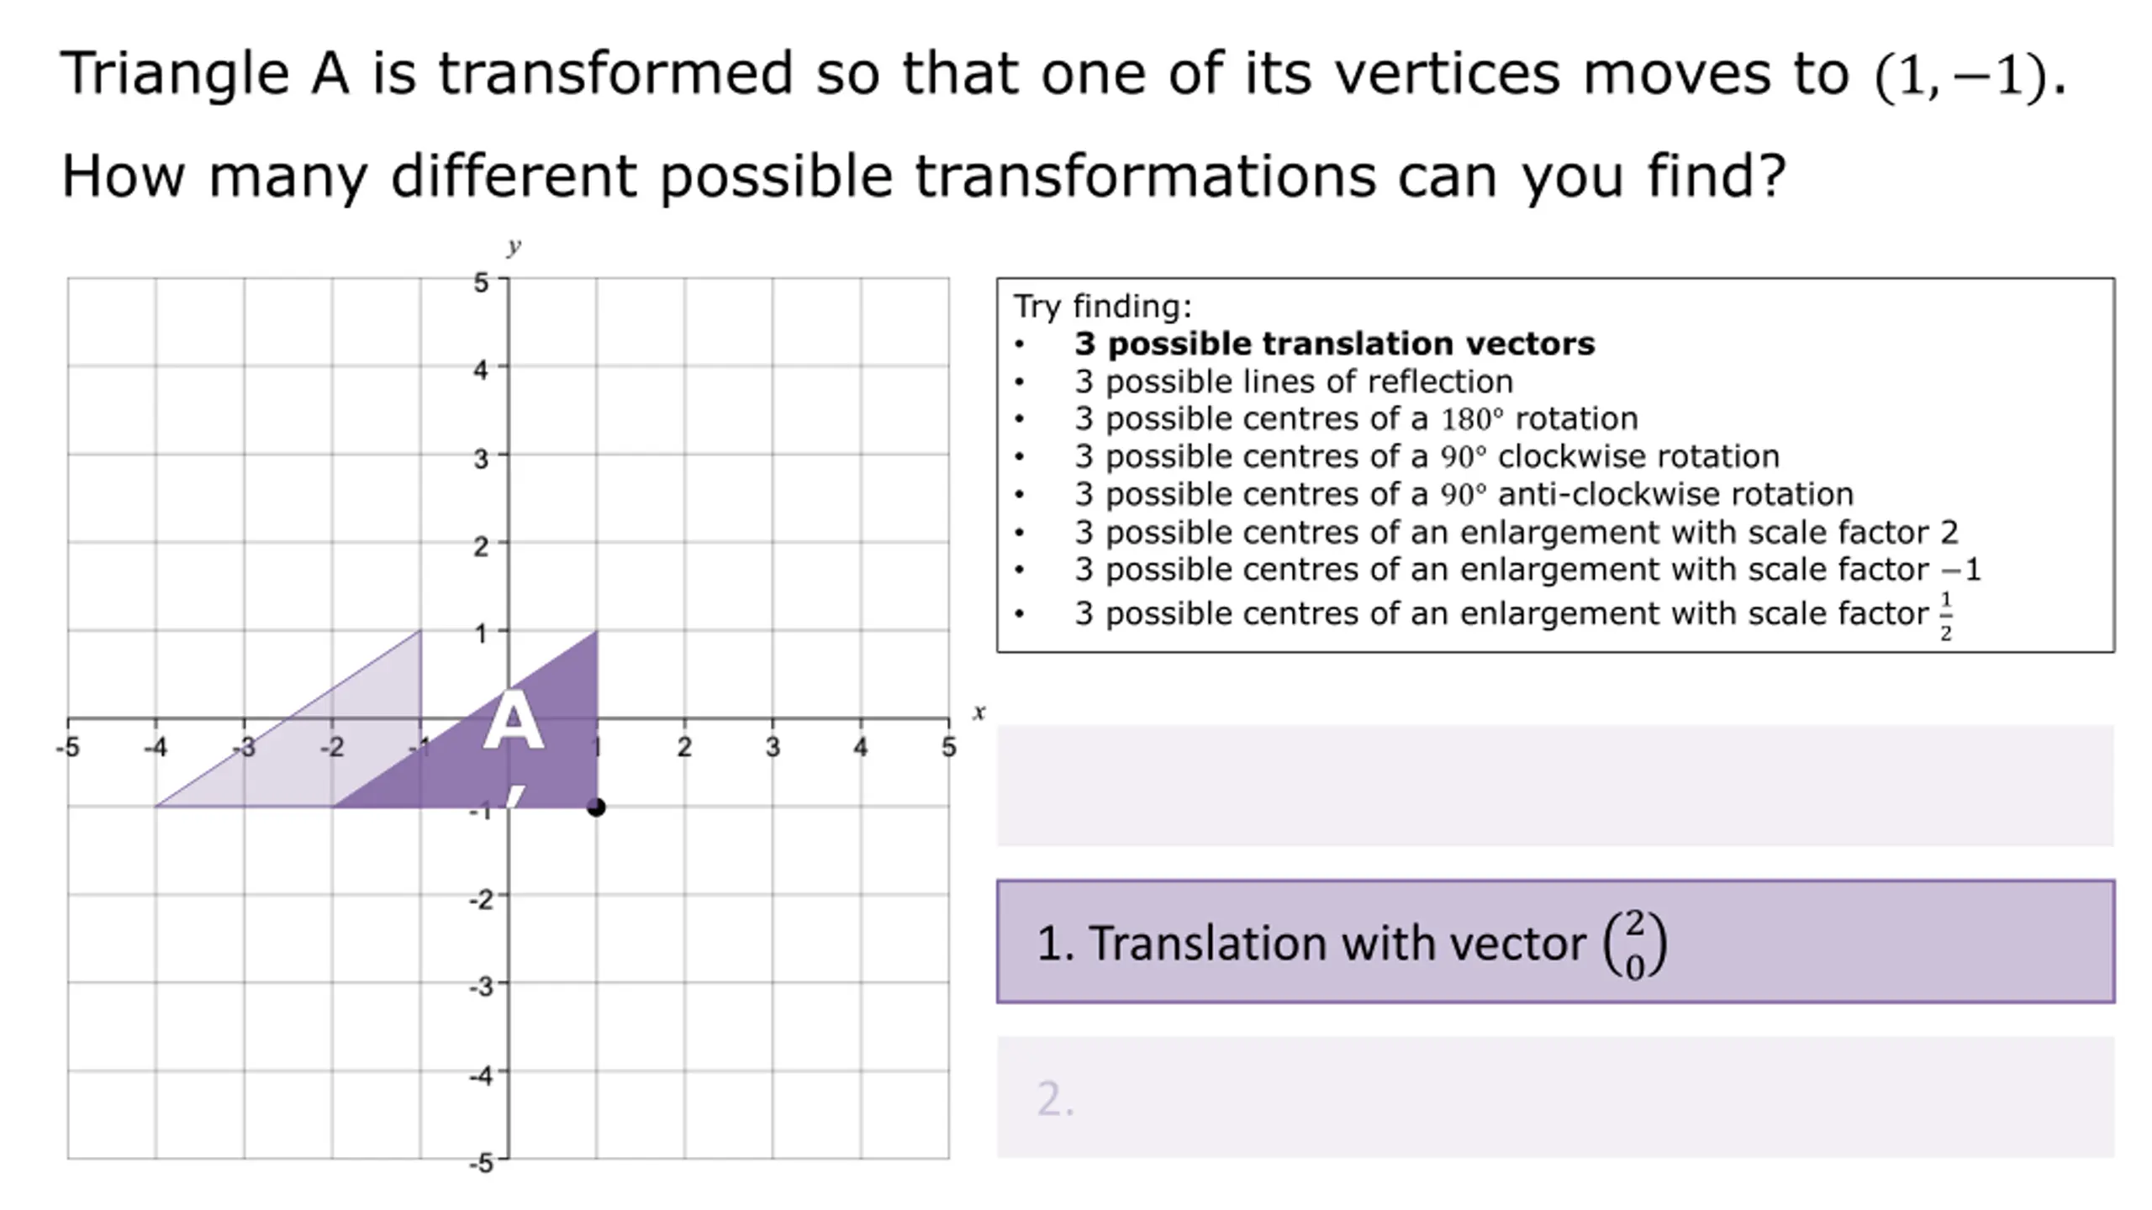Click the y-axis label above the grid
The height and width of the screenshot is (1210, 2152).
click(514, 246)
